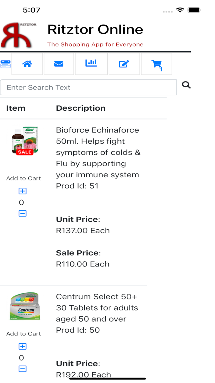This screenshot has height=383, width=215.
Task: Open the shopping cart icon
Action: click(x=156, y=64)
